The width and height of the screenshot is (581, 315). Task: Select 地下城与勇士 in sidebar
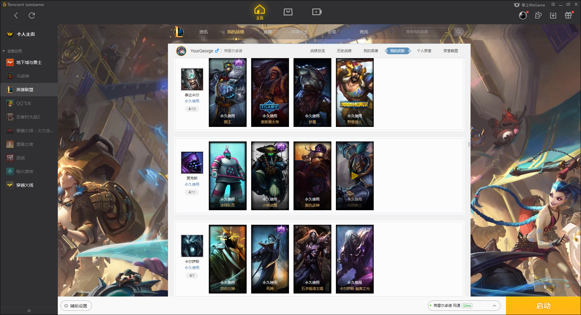[29, 62]
